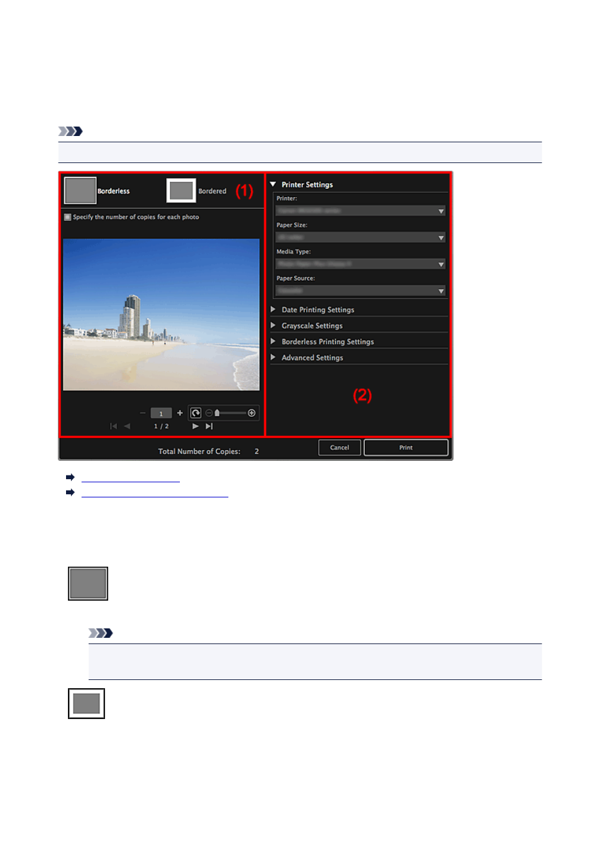Image resolution: width=600 pixels, height=850 pixels.
Task: Collapse the Printer Settings section
Action: click(x=273, y=184)
